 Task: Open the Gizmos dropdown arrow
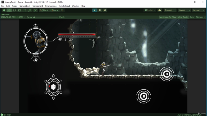coord(205,17)
